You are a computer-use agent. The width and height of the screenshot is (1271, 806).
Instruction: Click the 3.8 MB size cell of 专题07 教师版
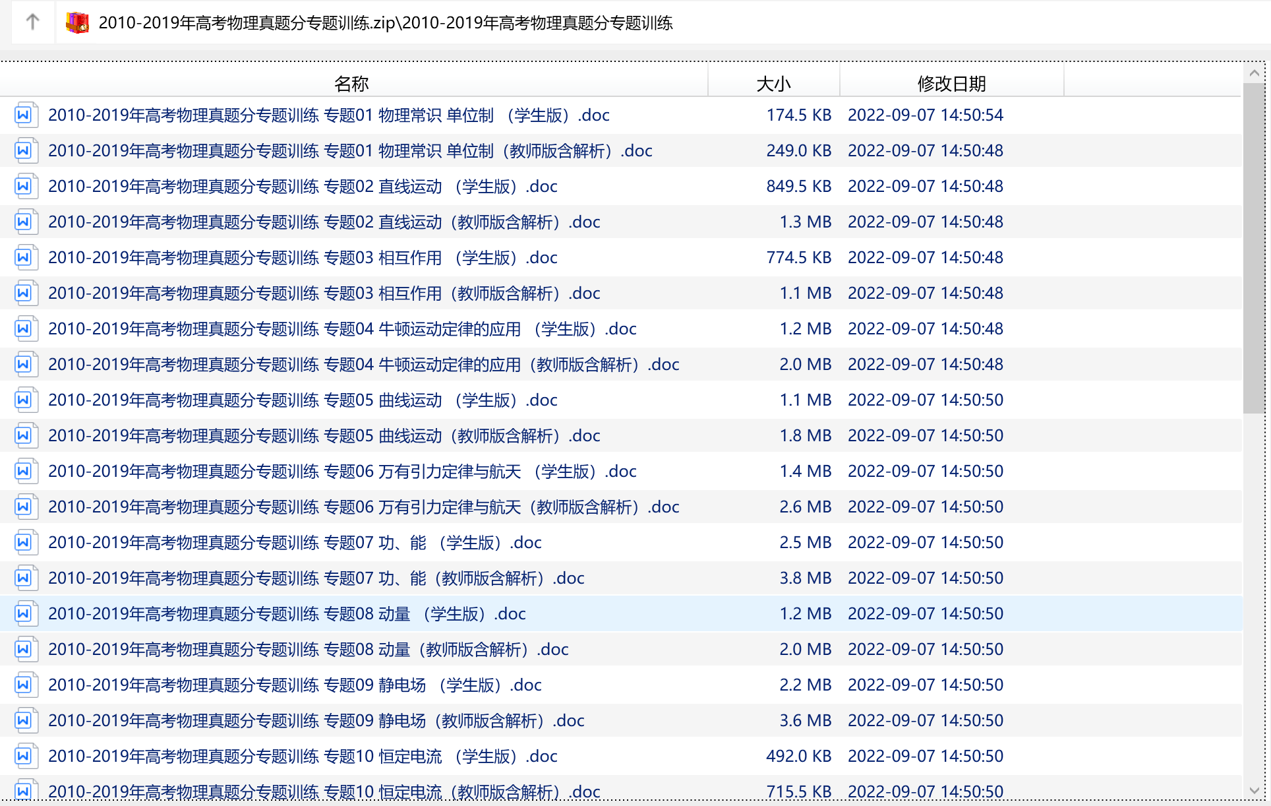click(805, 578)
